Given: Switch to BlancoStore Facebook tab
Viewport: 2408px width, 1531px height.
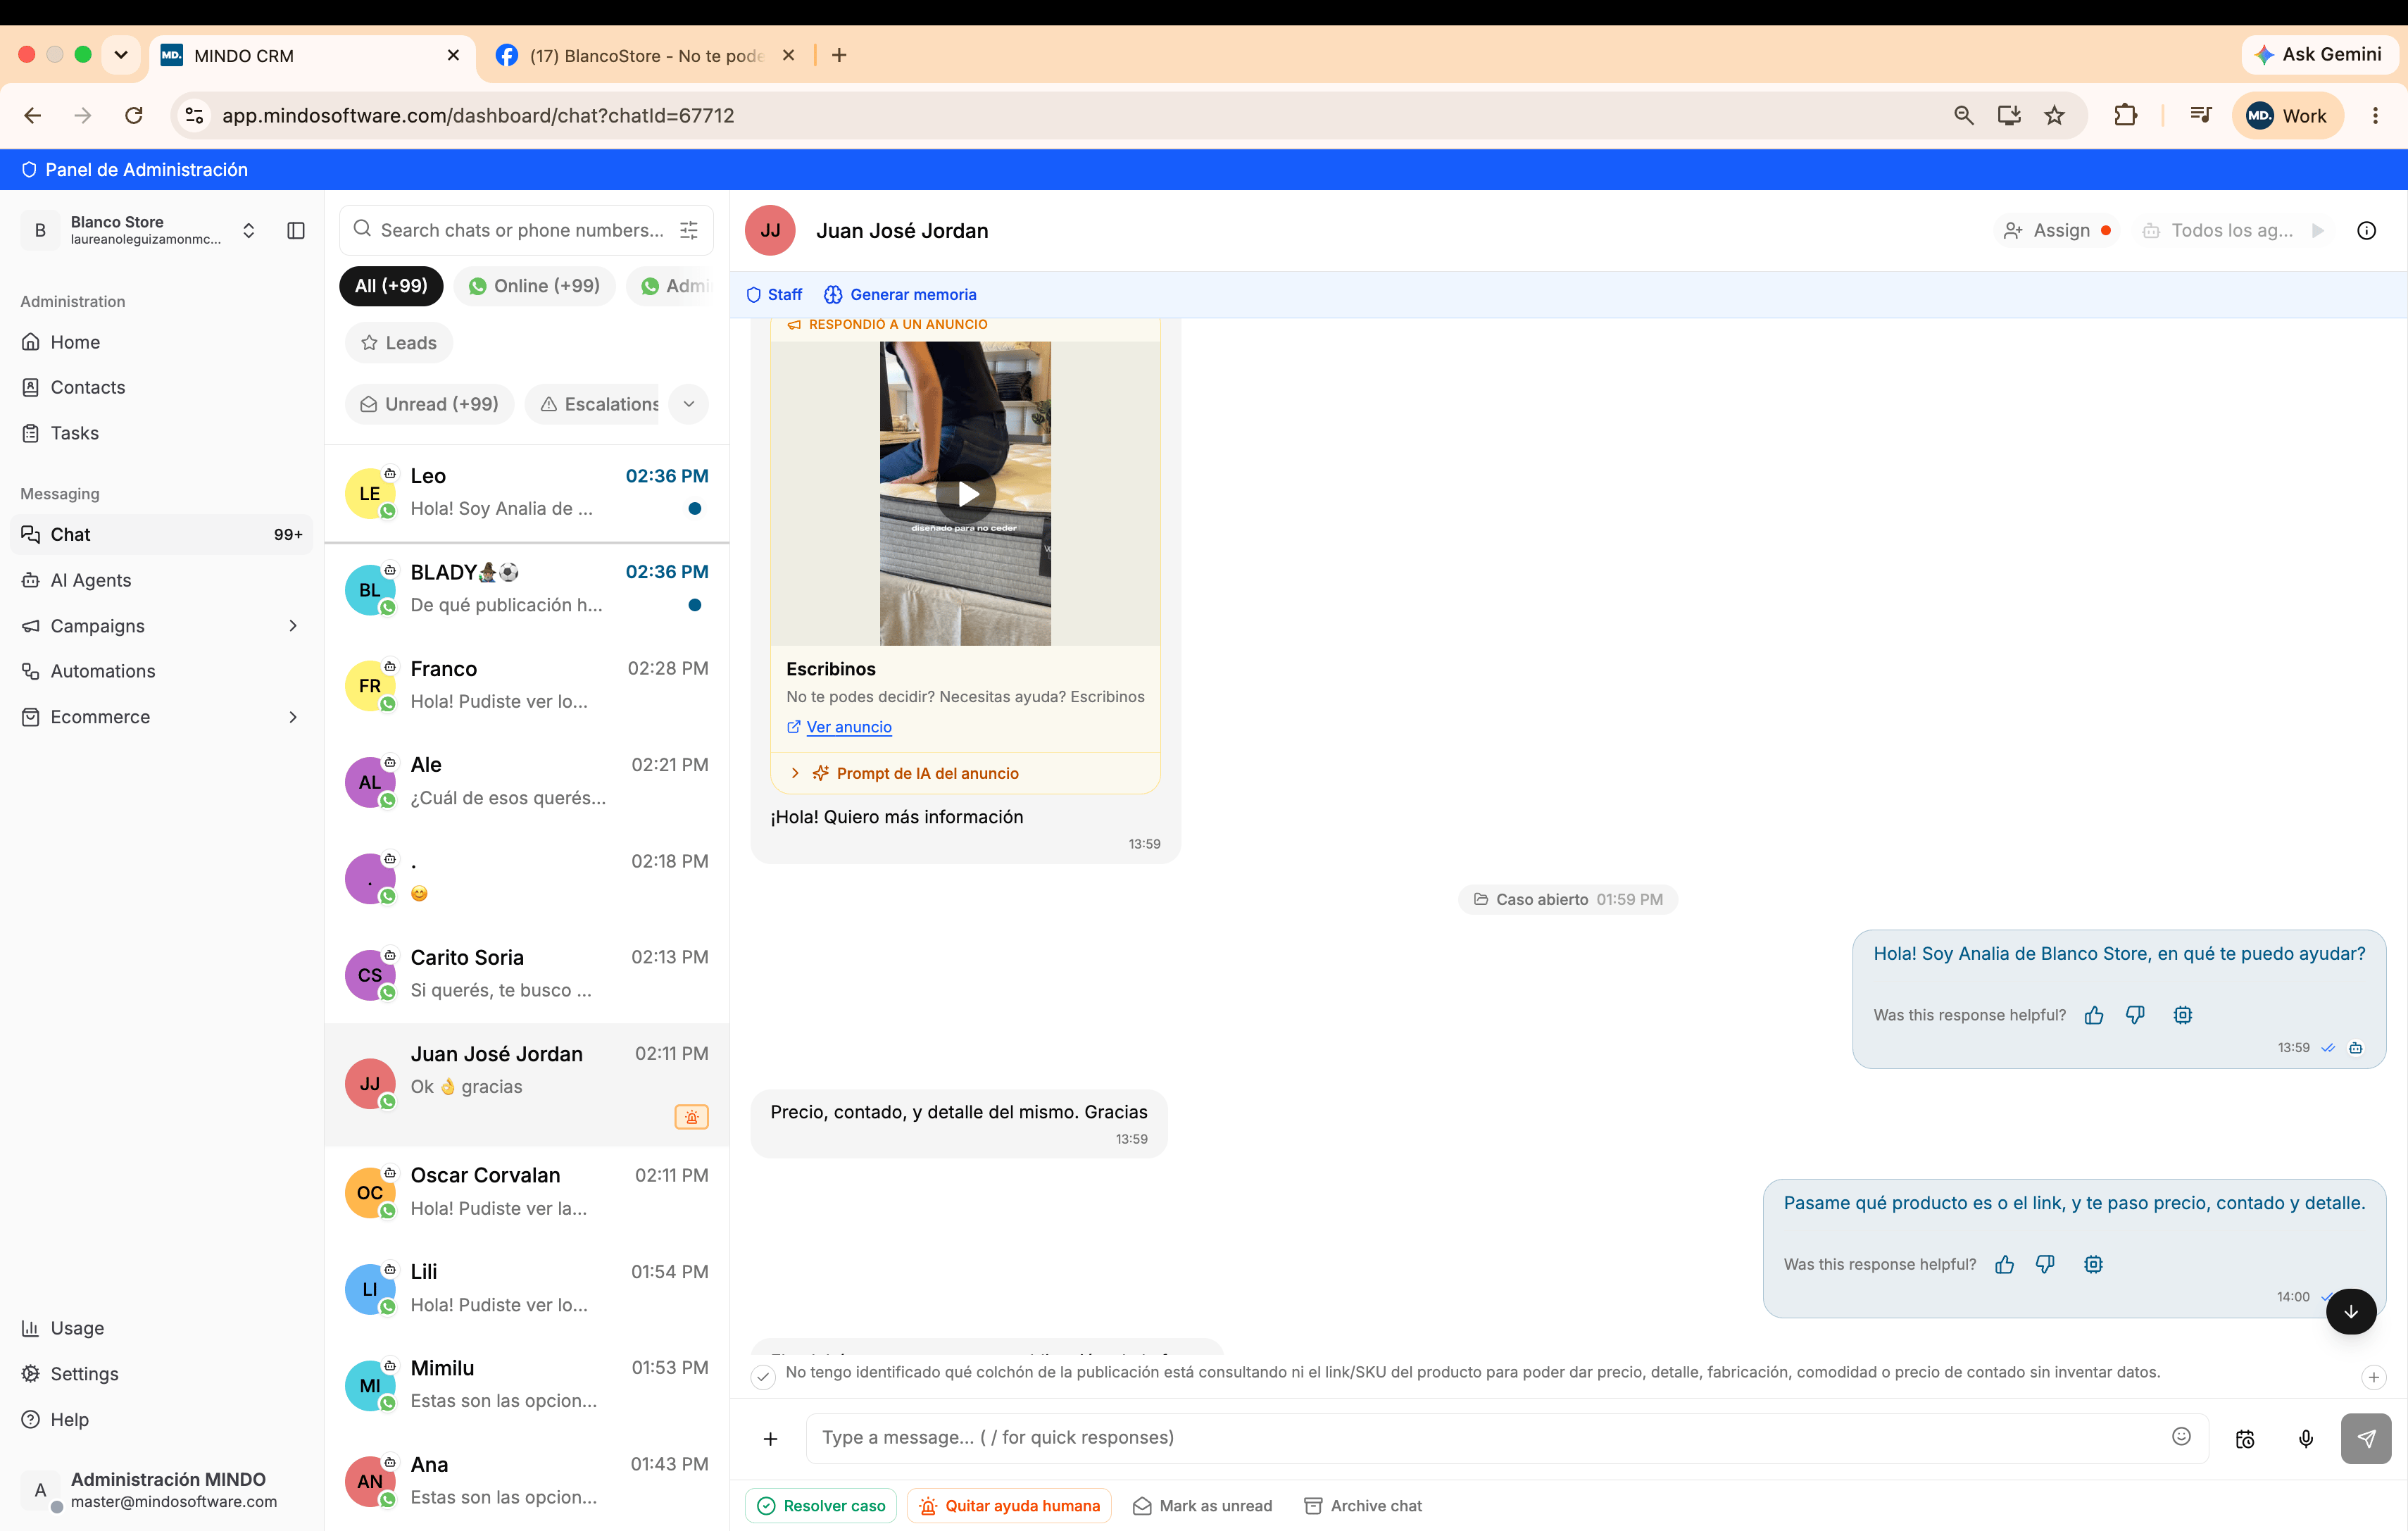Looking at the screenshot, I should (x=646, y=56).
